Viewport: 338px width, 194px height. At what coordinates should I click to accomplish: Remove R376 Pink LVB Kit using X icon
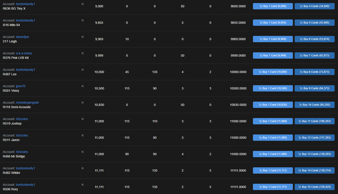coord(83,54)
